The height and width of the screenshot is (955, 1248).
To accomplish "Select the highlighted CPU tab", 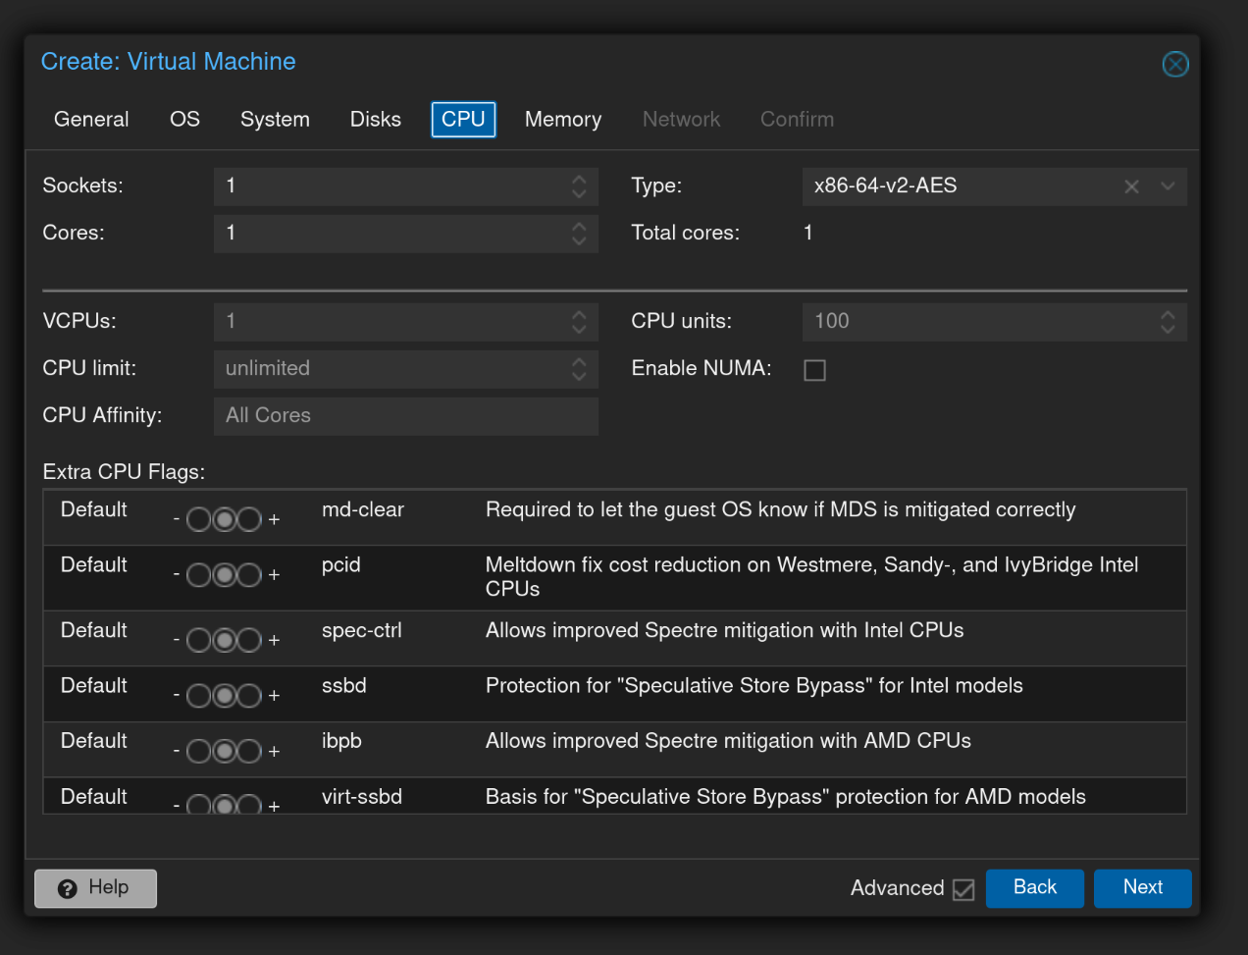I will (x=463, y=120).
